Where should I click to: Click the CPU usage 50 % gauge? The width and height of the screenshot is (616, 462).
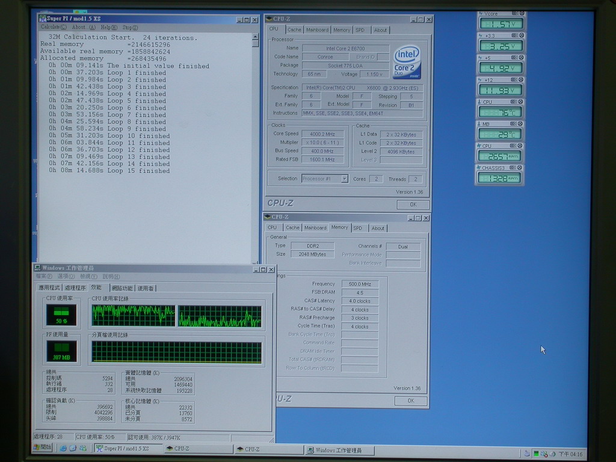click(x=61, y=315)
